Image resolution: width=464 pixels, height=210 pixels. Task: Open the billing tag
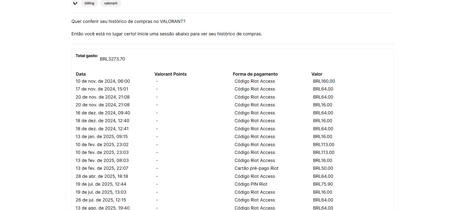click(x=90, y=3)
